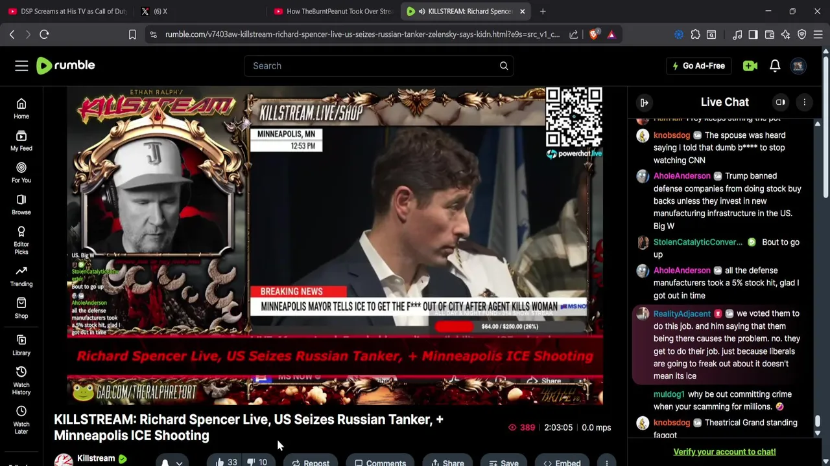Image resolution: width=830 pixels, height=466 pixels.
Task: Open the Rumble hamburger menu
Action: [21, 65]
